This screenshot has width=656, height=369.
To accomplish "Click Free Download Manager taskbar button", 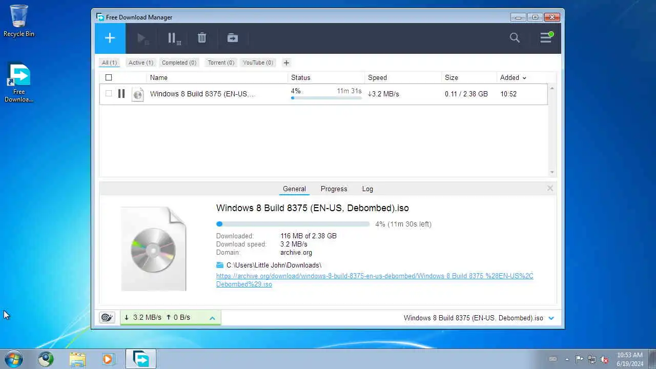I will (141, 359).
